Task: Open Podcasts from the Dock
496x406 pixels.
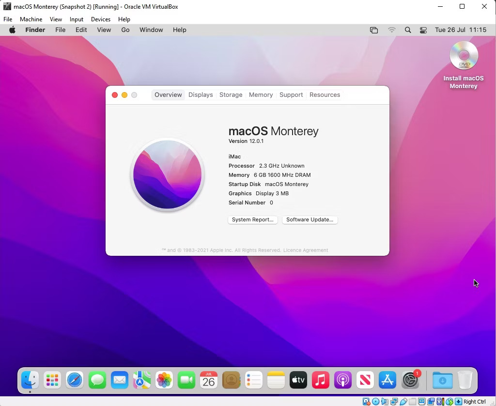Action: point(342,380)
